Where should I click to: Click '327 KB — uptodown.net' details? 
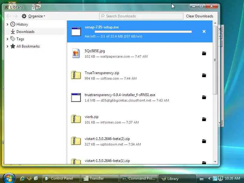[x=113, y=144]
